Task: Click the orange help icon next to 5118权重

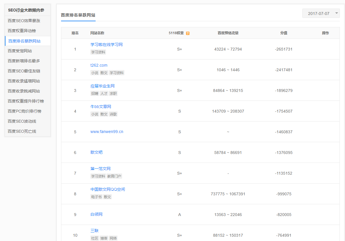Action: point(188,33)
